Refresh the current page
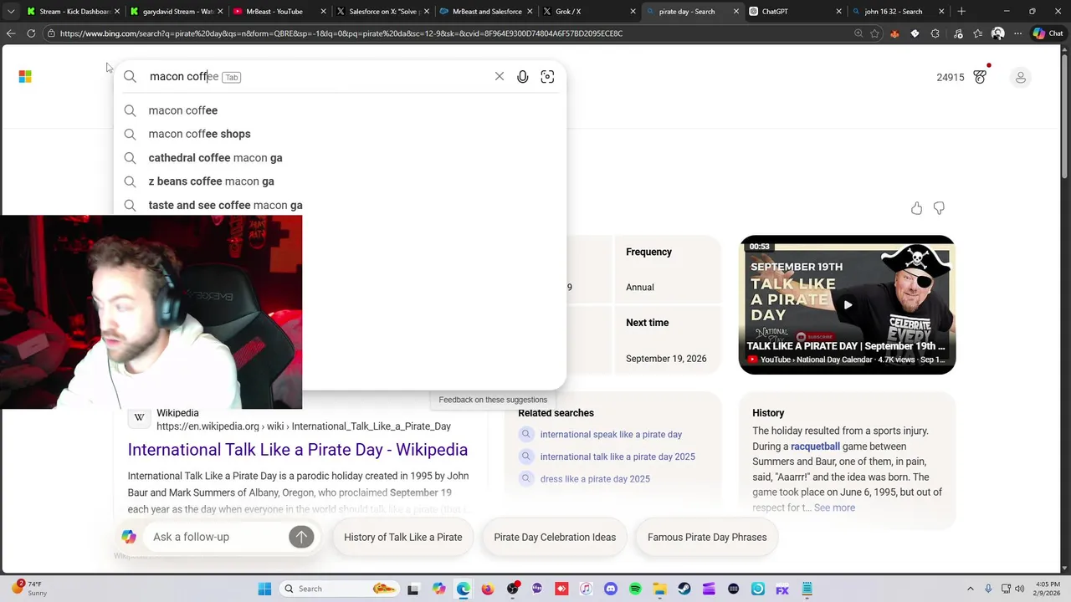1071x602 pixels. [x=31, y=33]
